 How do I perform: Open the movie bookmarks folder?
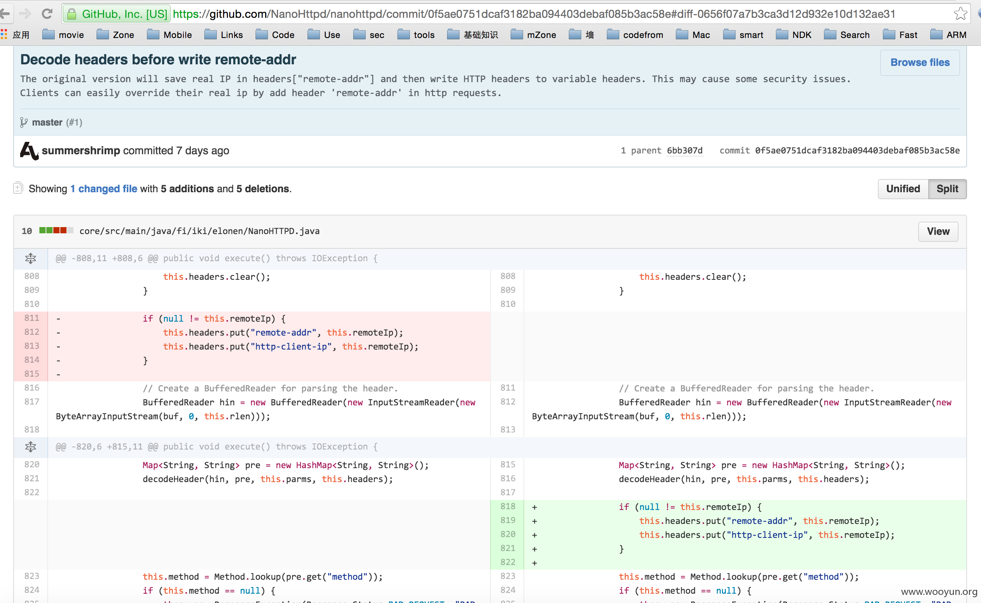pos(63,35)
